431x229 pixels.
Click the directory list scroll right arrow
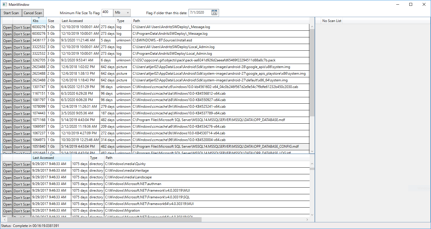[x=307, y=220]
